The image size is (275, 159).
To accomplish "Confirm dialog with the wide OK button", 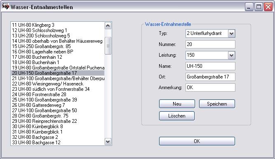I will click(x=197, y=141).
